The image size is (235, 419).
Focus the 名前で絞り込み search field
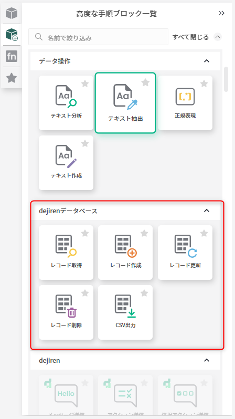(98, 37)
